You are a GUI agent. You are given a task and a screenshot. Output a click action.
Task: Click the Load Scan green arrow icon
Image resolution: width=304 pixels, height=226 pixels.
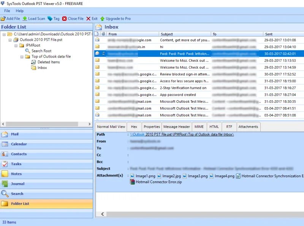(25, 19)
